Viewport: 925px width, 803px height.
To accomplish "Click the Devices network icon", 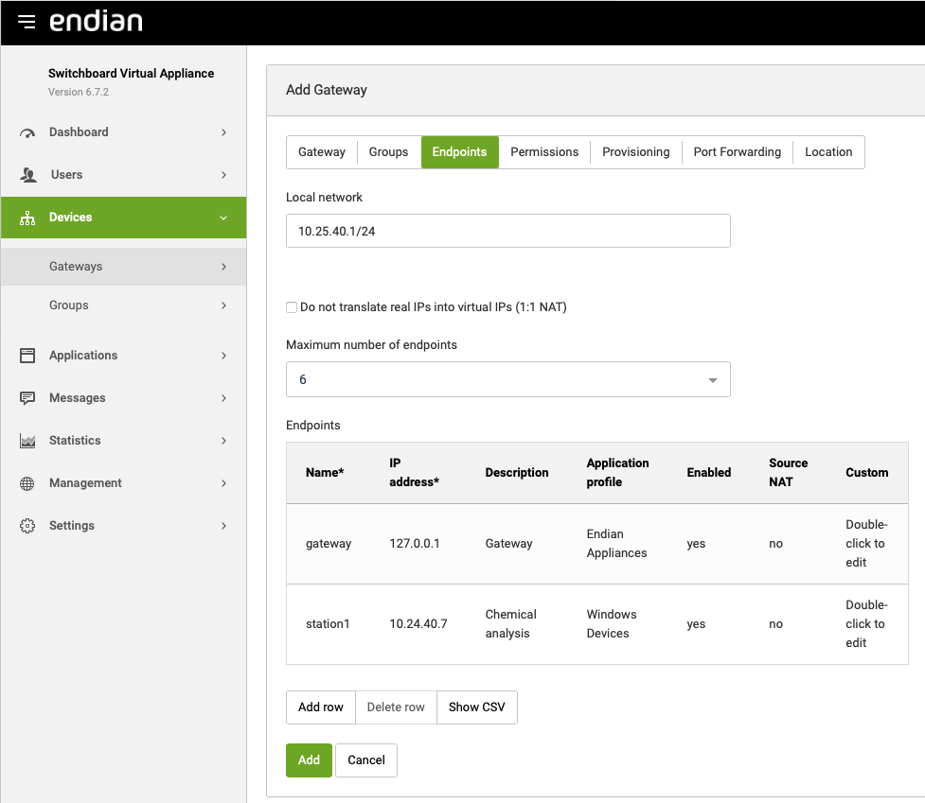I will (x=27, y=218).
